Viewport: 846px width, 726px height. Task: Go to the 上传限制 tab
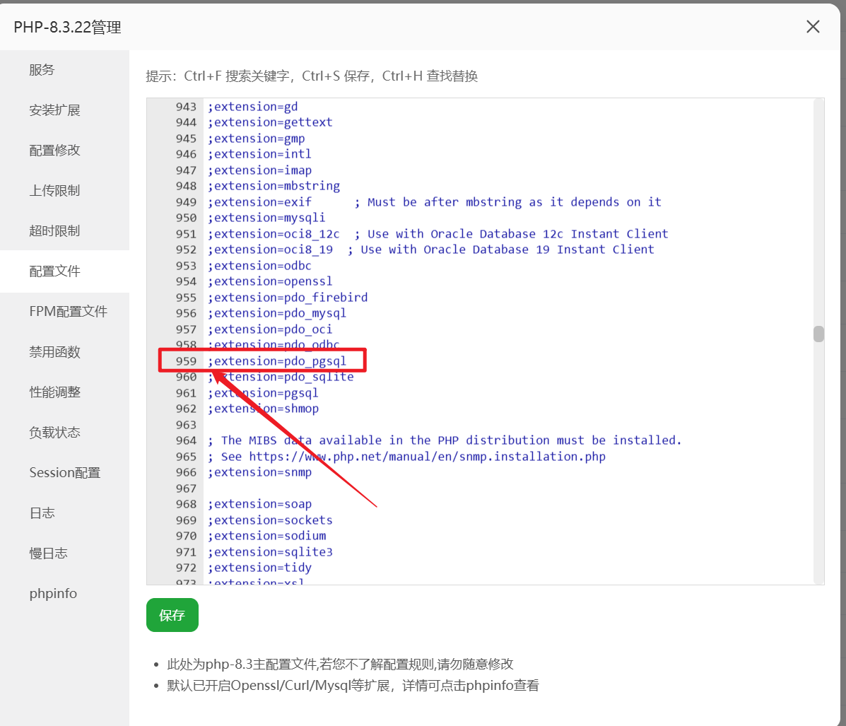[54, 191]
